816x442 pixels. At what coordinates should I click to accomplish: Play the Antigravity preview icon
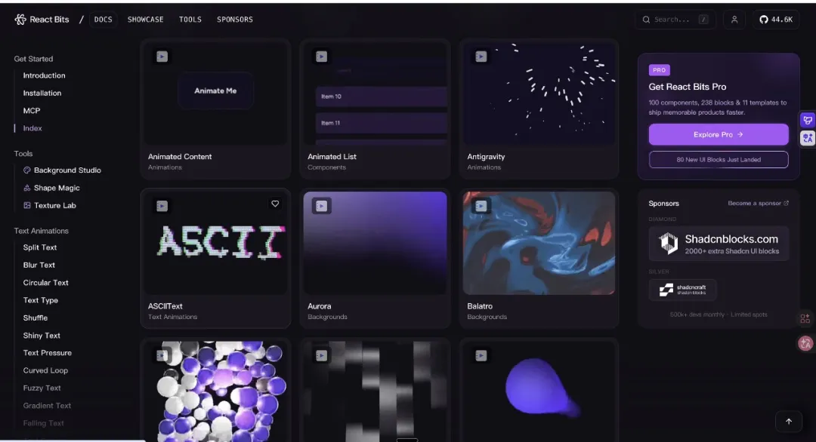click(x=481, y=56)
